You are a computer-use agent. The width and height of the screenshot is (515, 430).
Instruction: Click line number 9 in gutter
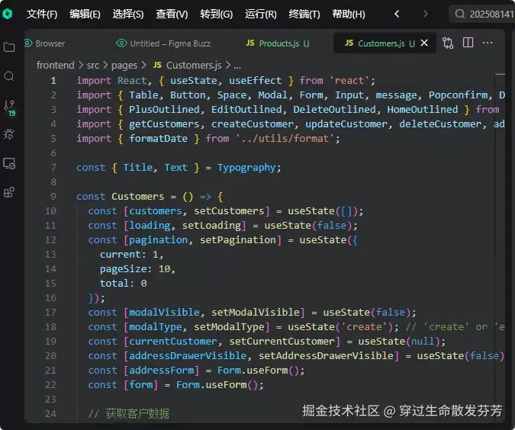[x=53, y=196]
